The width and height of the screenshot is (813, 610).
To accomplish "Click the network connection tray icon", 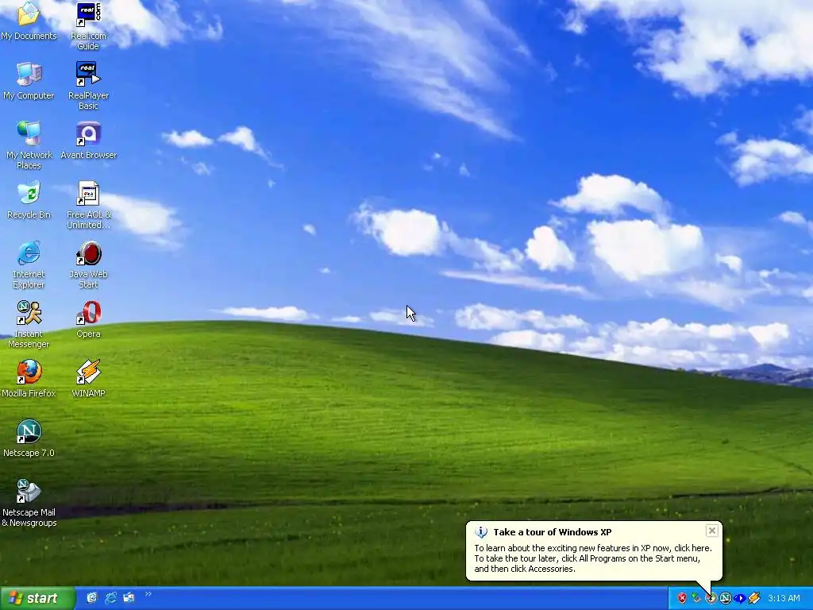I will pos(696,598).
